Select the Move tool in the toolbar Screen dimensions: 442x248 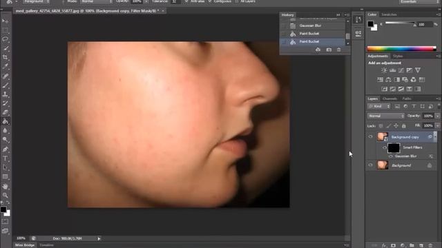coord(5,21)
